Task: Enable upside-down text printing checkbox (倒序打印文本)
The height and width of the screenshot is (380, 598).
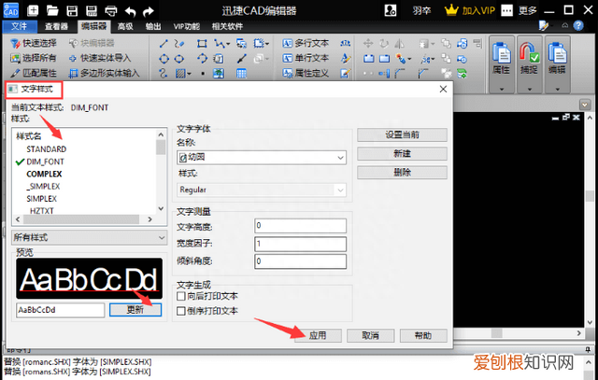Action: (181, 310)
